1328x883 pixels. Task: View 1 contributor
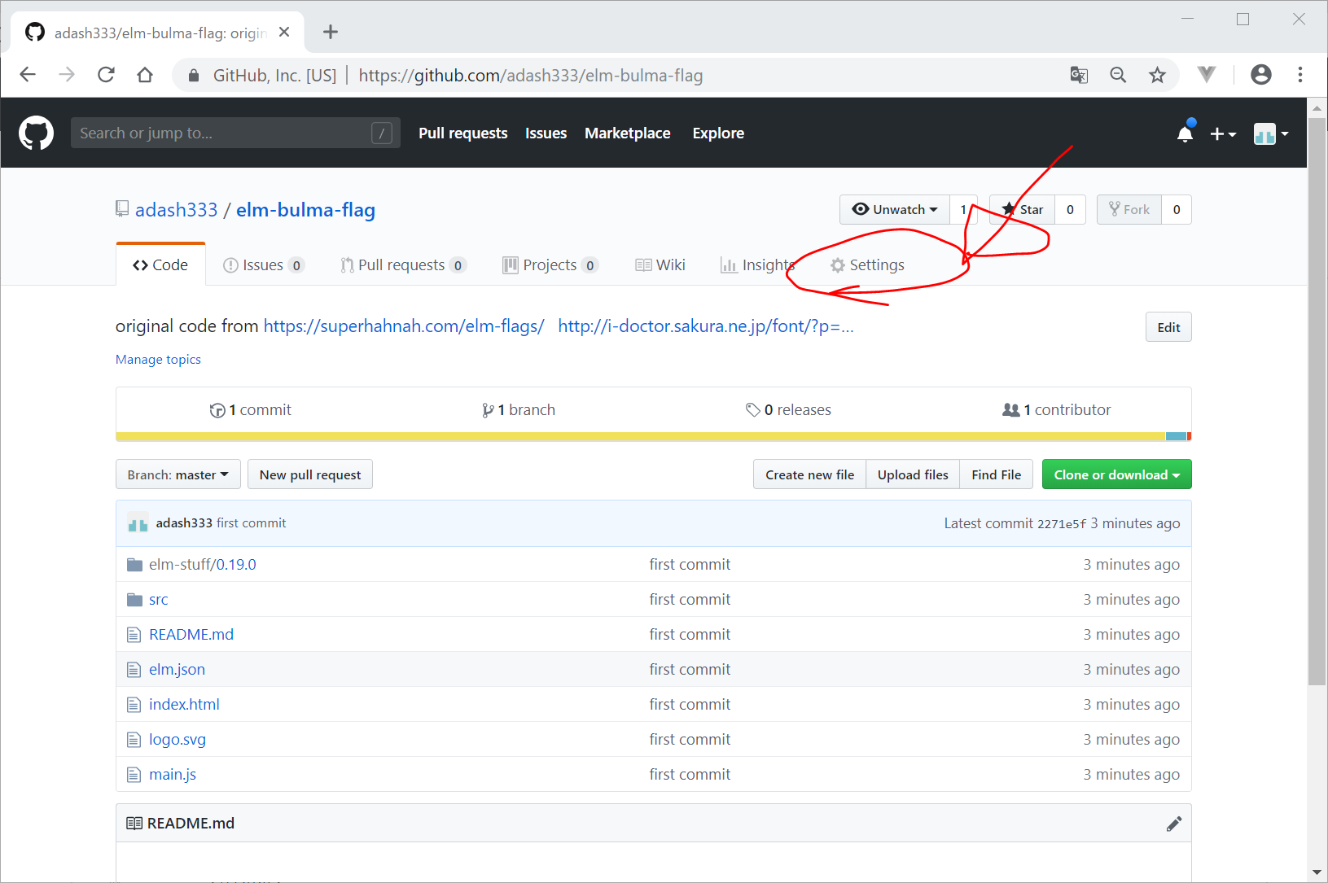point(1056,410)
